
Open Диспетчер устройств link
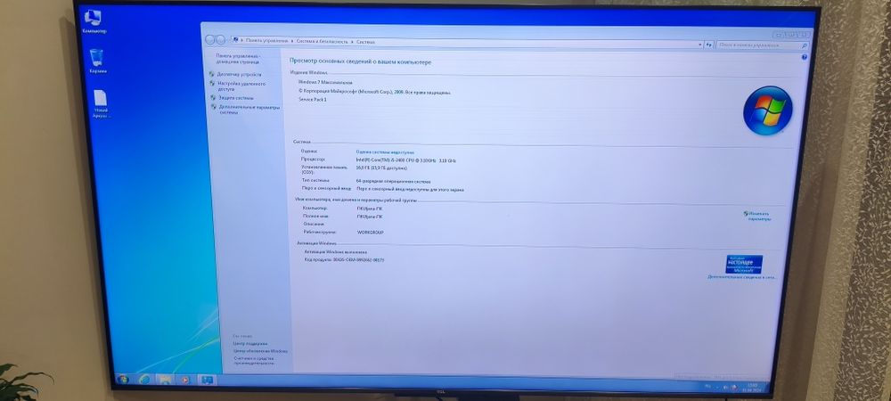click(x=239, y=74)
